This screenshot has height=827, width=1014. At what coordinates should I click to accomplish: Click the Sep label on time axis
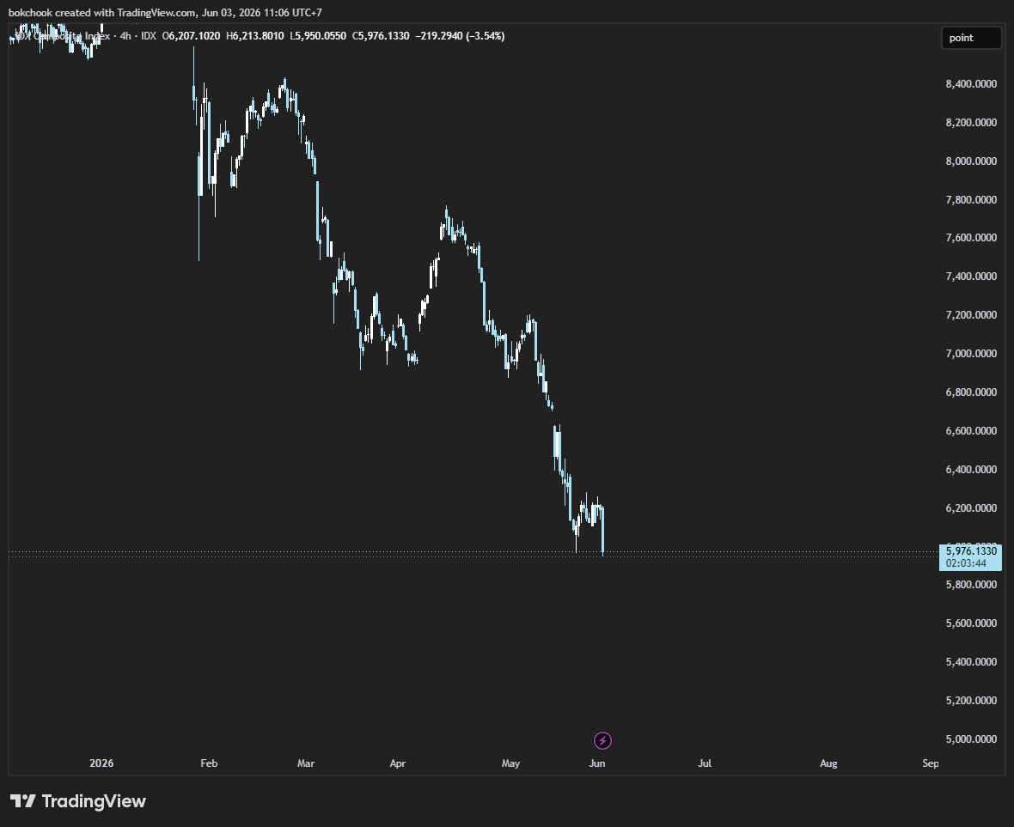[931, 763]
